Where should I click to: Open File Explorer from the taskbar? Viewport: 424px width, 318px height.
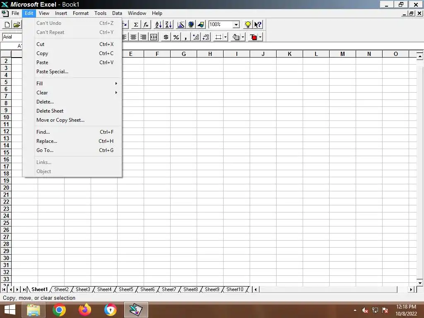pyautogui.click(x=34, y=310)
